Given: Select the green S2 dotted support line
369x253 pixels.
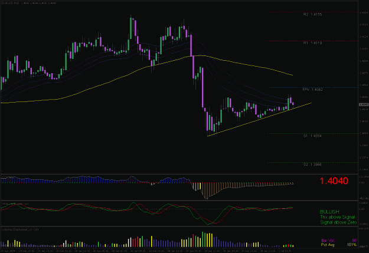Looking at the screenshot, I should click(312, 162).
